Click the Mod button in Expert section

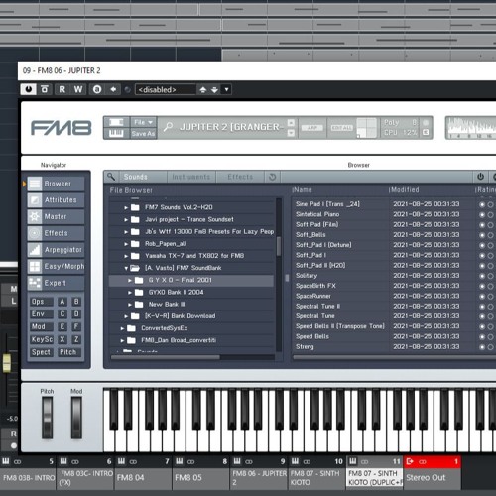click(42, 326)
